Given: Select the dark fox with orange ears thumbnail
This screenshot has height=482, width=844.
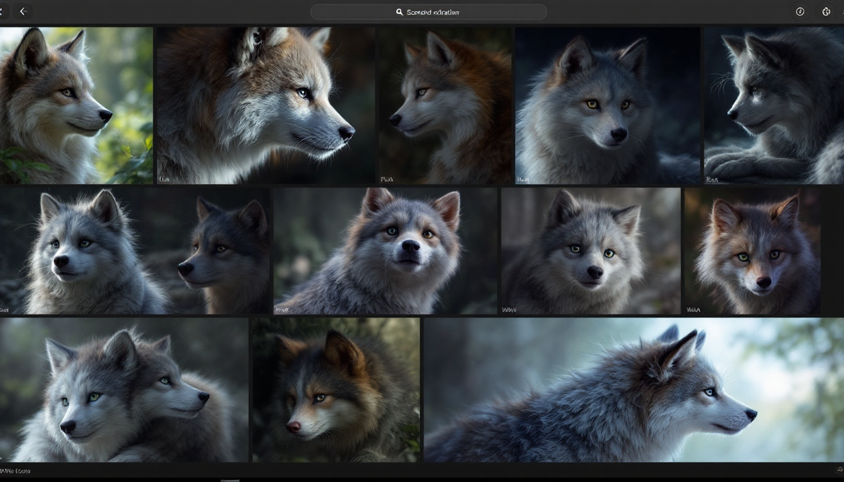Looking at the screenshot, I should point(335,389).
